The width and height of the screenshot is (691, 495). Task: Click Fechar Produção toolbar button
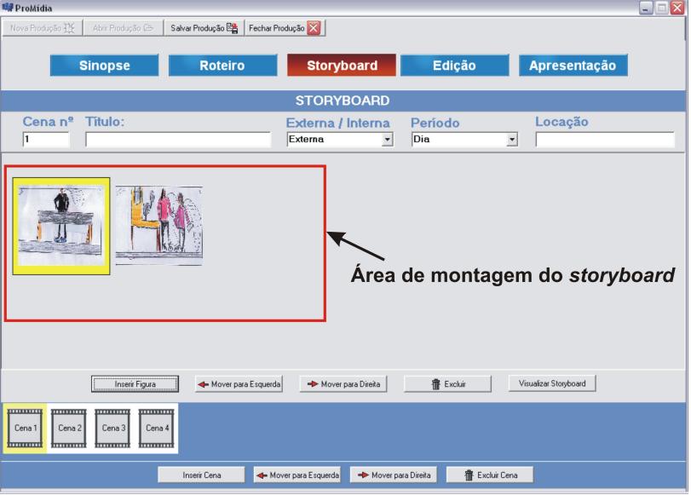click(x=285, y=27)
